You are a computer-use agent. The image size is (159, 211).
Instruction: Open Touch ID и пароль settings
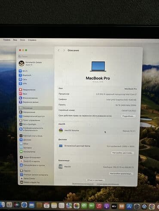click(x=30, y=161)
